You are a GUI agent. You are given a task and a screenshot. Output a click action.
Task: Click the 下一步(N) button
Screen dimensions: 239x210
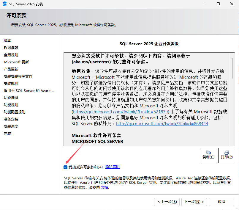click(194, 202)
